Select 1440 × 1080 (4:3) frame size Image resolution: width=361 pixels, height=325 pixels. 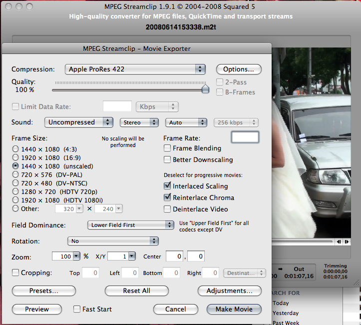click(15, 149)
